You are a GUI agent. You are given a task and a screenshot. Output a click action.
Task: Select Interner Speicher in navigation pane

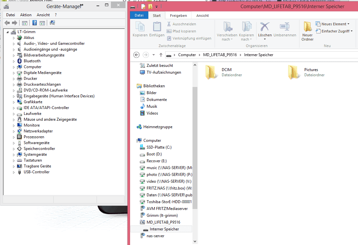(161, 229)
